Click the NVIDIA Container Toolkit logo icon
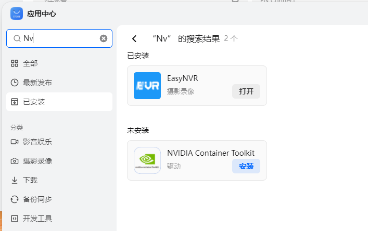368x231 pixels. coord(147,160)
